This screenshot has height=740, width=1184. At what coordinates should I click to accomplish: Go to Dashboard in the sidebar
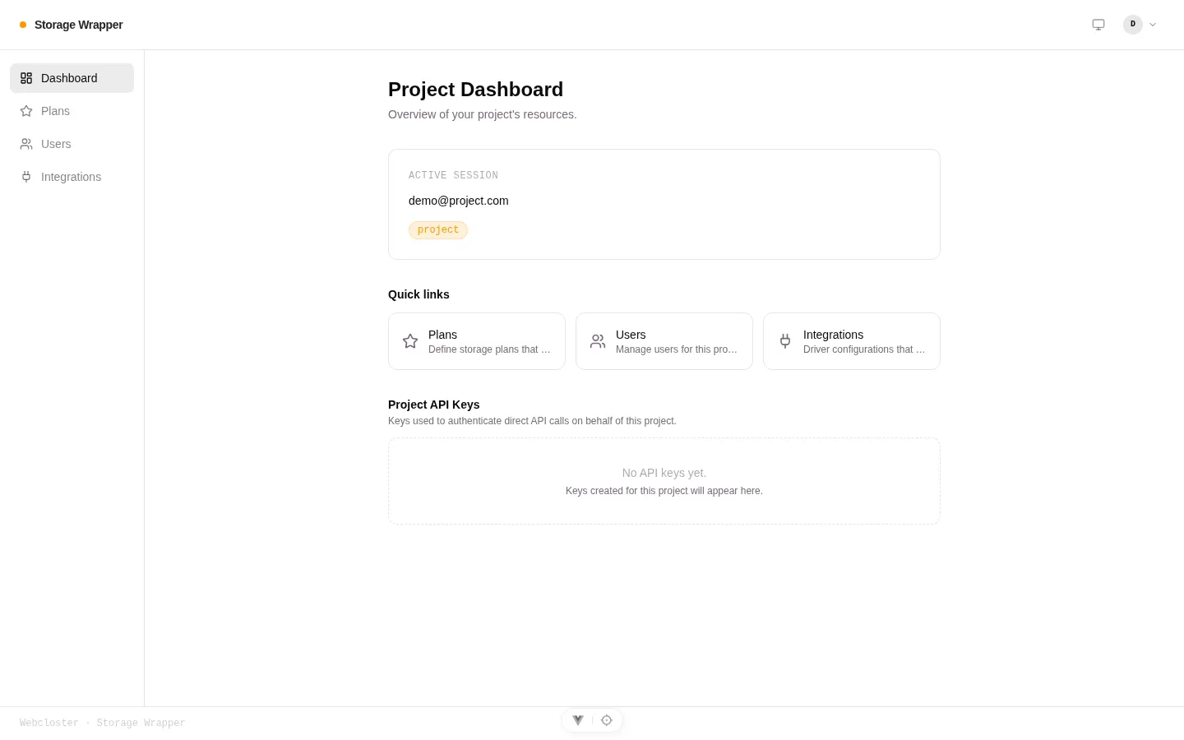pyautogui.click(x=72, y=78)
